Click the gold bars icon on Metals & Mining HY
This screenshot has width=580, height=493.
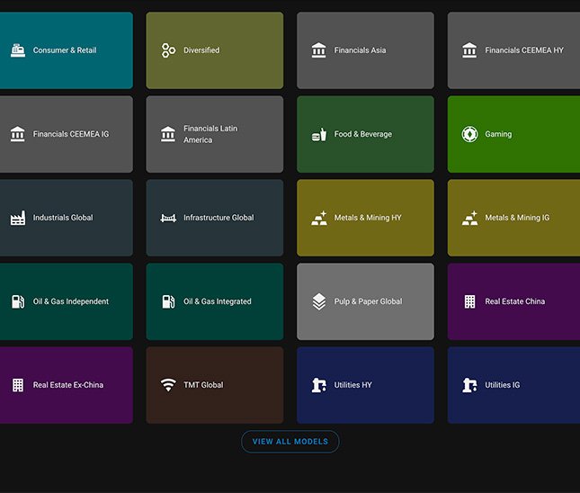tap(319, 218)
